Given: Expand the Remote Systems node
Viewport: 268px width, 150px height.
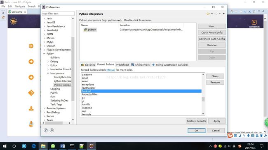Looking at the screenshot, I should coord(44,108).
